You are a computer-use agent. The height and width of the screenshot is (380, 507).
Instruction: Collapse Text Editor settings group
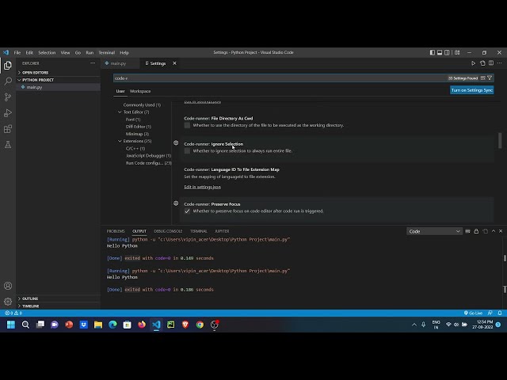click(120, 112)
